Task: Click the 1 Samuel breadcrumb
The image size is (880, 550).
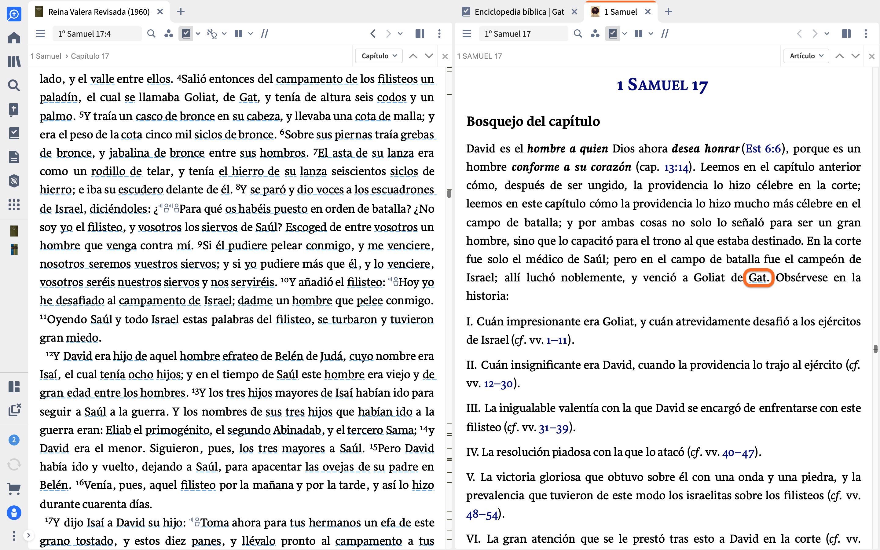Action: [x=46, y=56]
